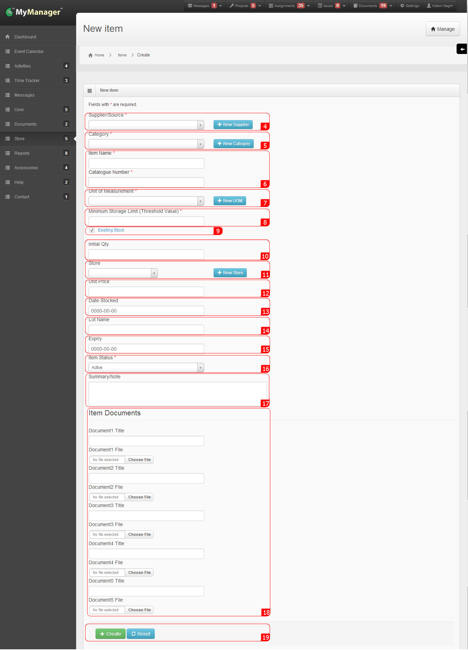Open the Store selection dropdown
The height and width of the screenshot is (650, 468).
(123, 273)
